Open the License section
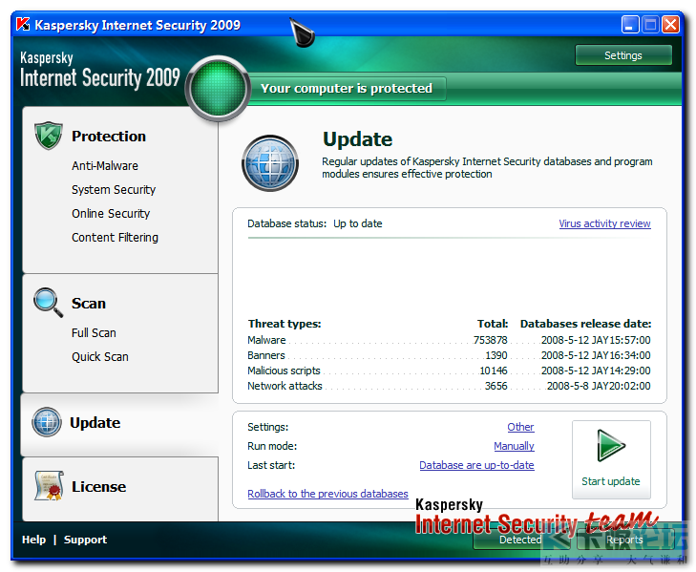Image resolution: width=696 pixels, height=572 pixels. (x=99, y=487)
